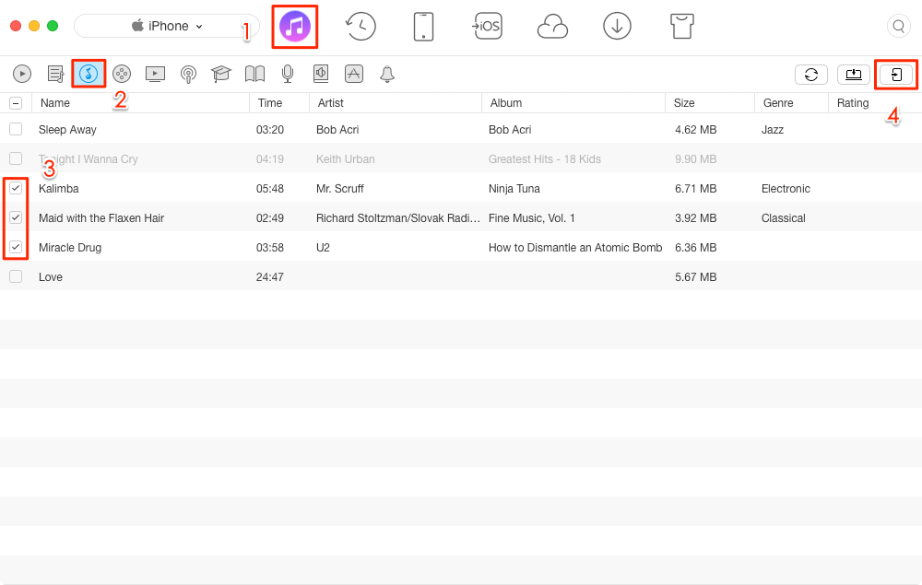Screen dimensions: 922x585
Task: Sort by the Name column header
Action: click(140, 103)
